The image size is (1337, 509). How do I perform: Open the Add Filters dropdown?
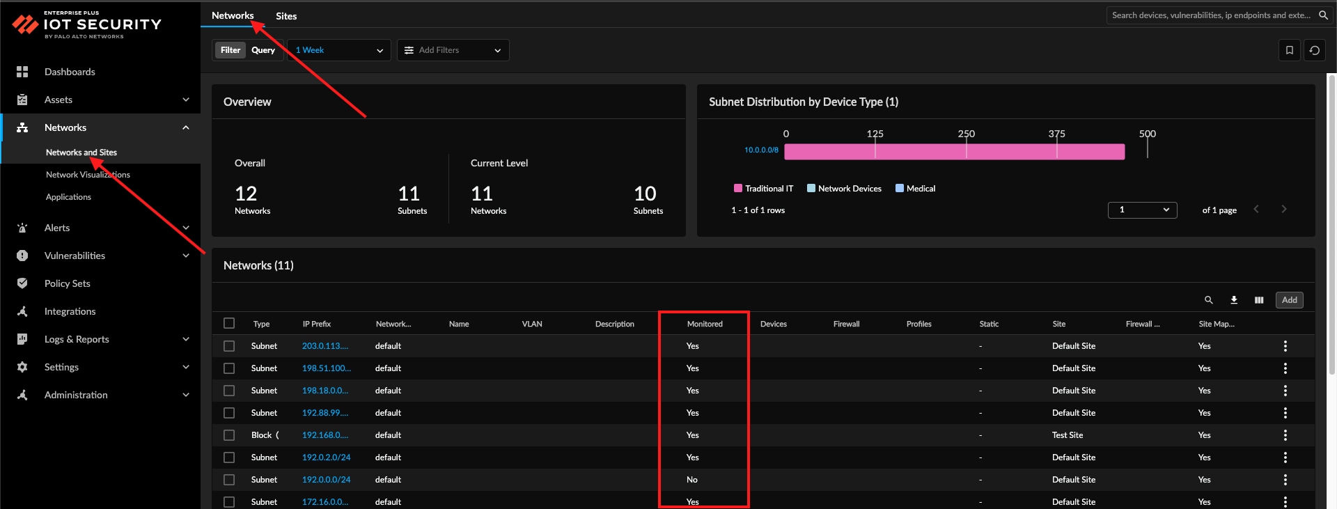(453, 50)
